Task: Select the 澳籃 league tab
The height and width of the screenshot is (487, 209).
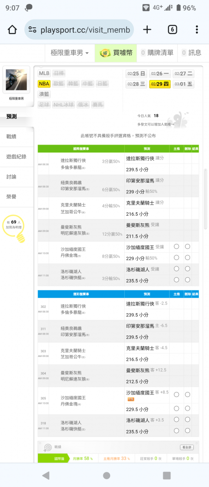Action: (x=44, y=94)
